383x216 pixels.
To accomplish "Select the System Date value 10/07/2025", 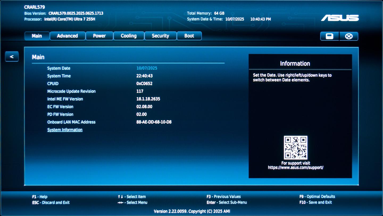I will 147,68.
